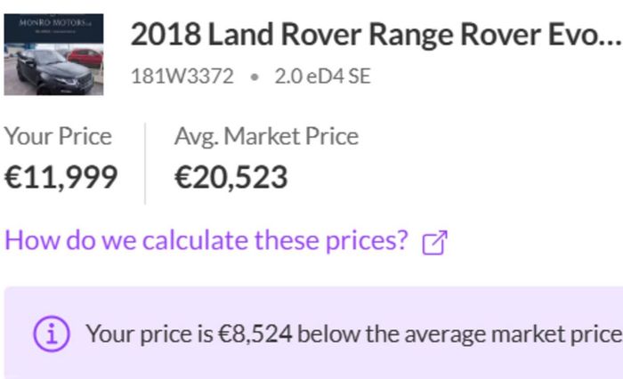623x379 pixels.
Task: Click the circled info icon in the banner
Action: pyautogui.click(x=52, y=334)
